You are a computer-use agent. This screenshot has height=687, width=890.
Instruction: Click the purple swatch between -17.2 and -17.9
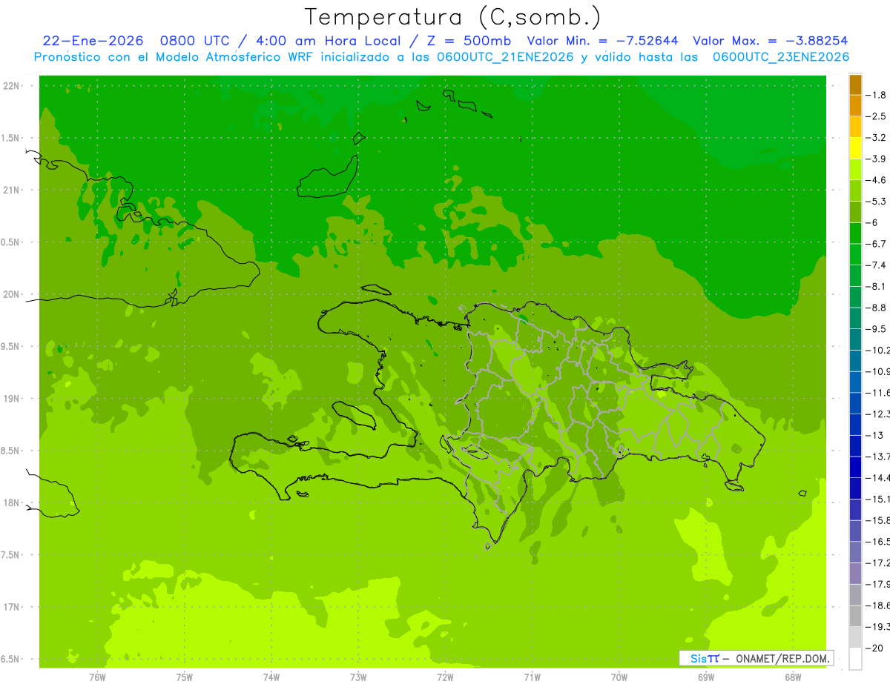[x=855, y=574]
